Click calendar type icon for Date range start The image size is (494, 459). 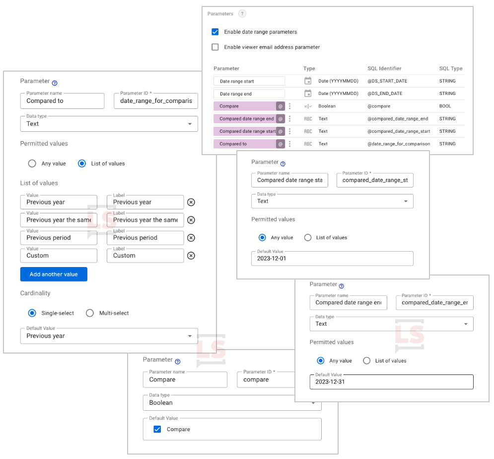tap(308, 81)
